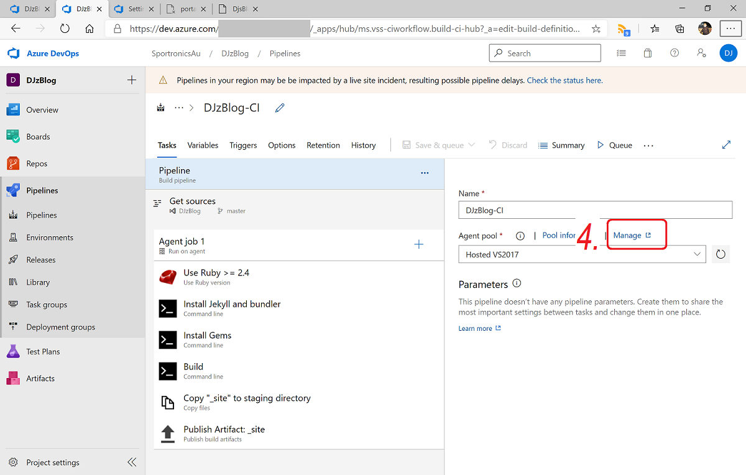Select Install Jekyll and bundler task
The image size is (746, 475).
point(299,308)
